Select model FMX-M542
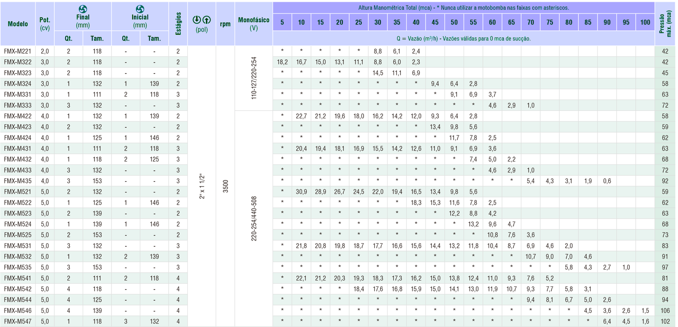678x327 pixels. pos(18,289)
